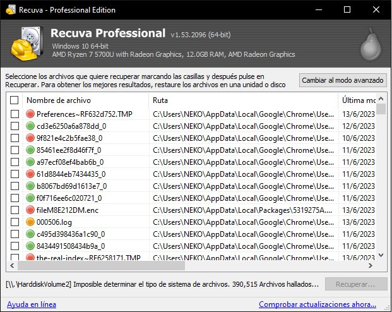Click date 12/6/2023 in cd3e6250a6a878dd_0 row
The image size is (392, 312).
[359, 126]
